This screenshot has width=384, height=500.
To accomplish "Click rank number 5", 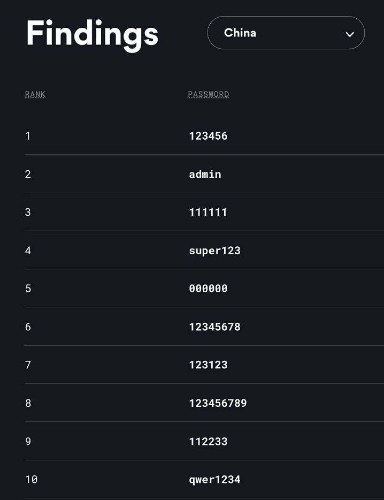I will point(28,289).
